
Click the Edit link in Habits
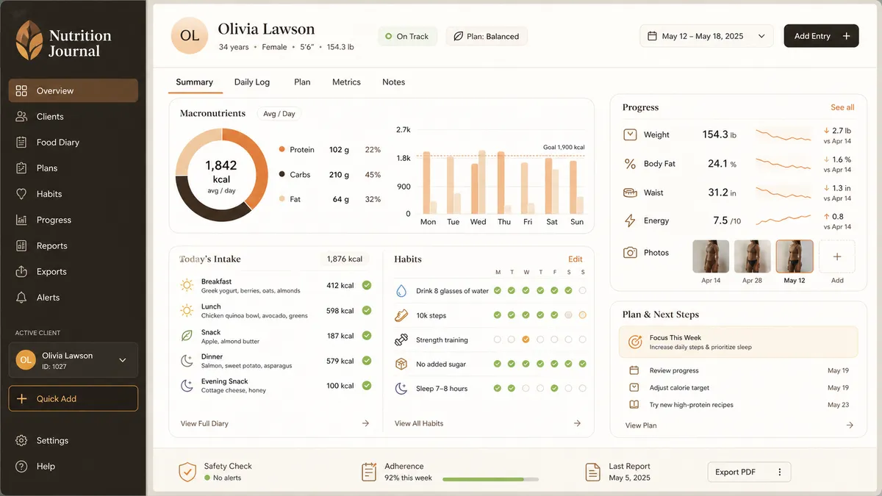pyautogui.click(x=576, y=259)
